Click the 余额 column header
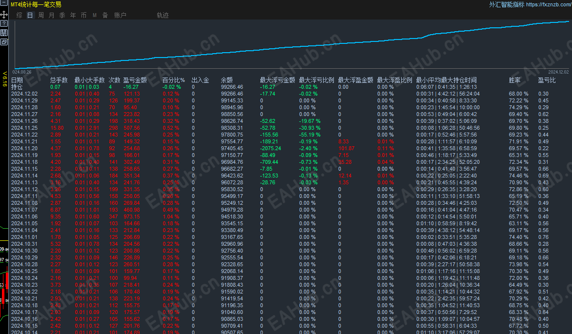This screenshot has width=572, height=334. coord(226,80)
